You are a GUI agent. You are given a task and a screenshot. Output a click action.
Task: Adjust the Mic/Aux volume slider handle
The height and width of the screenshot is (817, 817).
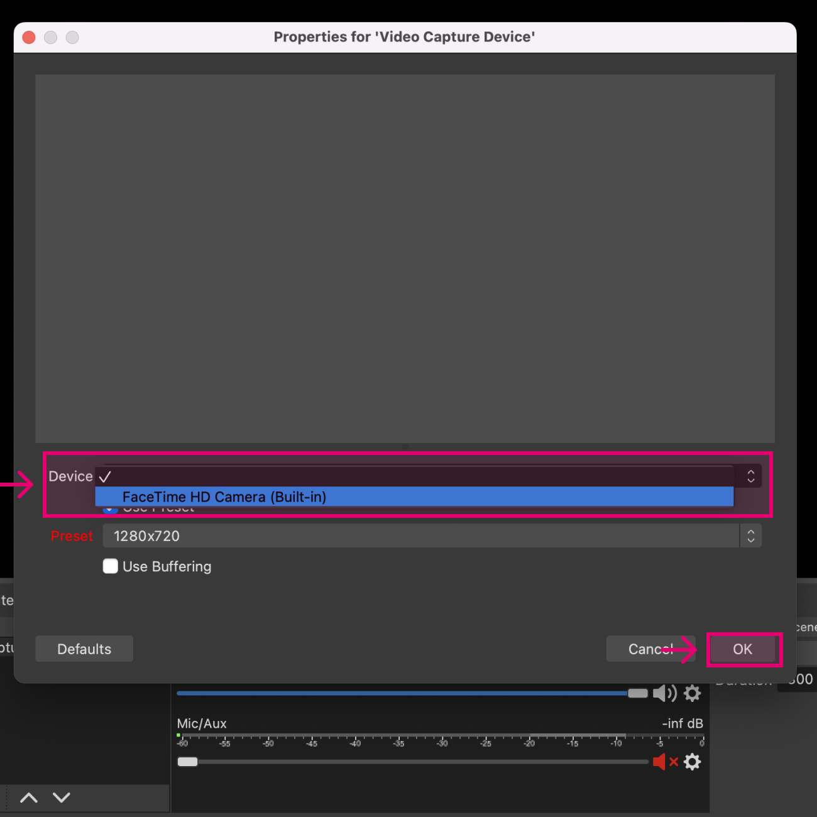coord(187,762)
